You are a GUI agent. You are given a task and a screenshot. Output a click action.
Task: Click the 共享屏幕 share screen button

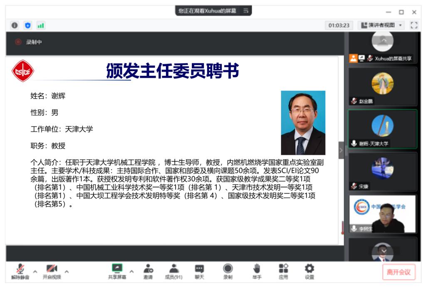click(117, 271)
